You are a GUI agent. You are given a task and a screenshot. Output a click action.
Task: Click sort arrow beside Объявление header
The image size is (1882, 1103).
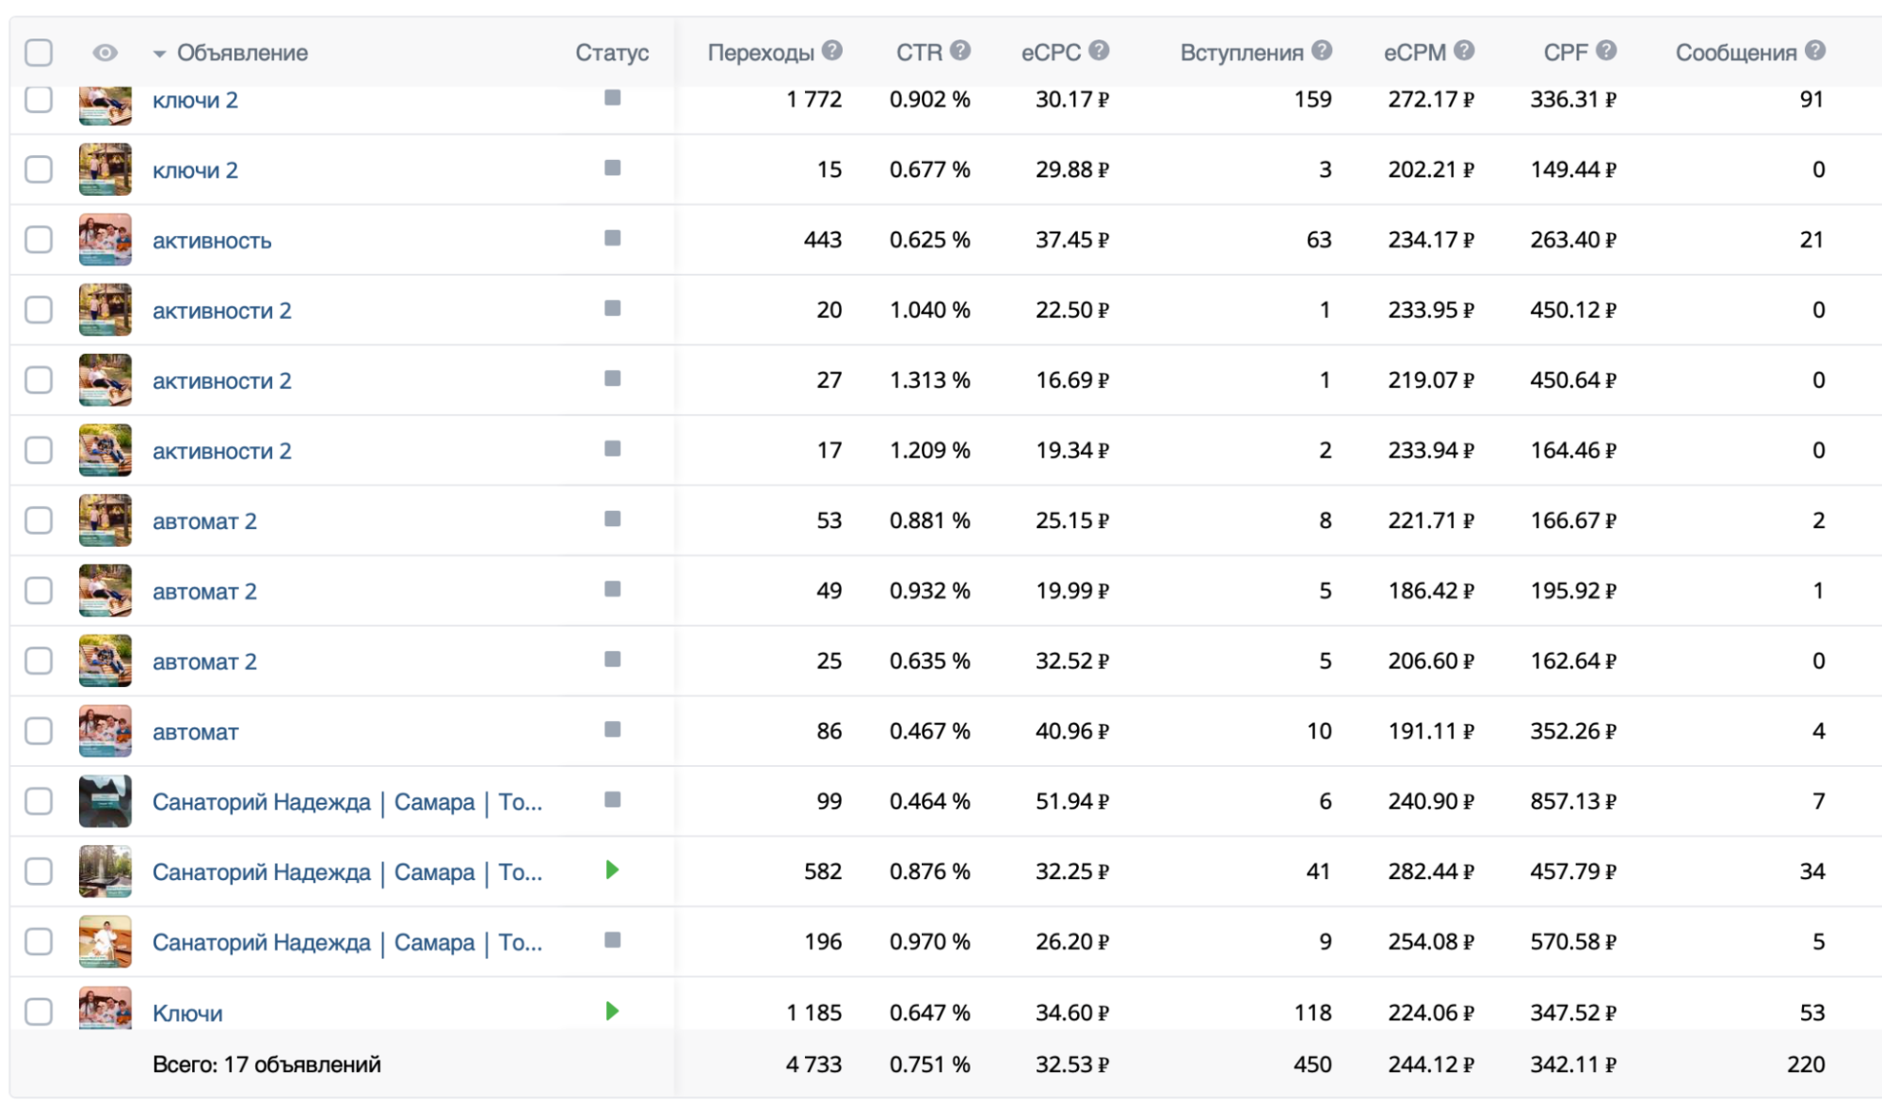click(159, 54)
